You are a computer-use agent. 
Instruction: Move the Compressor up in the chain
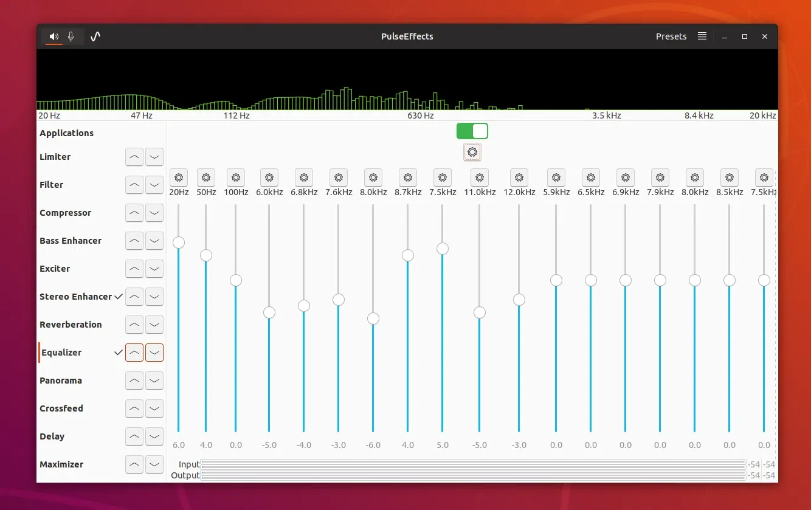(134, 213)
